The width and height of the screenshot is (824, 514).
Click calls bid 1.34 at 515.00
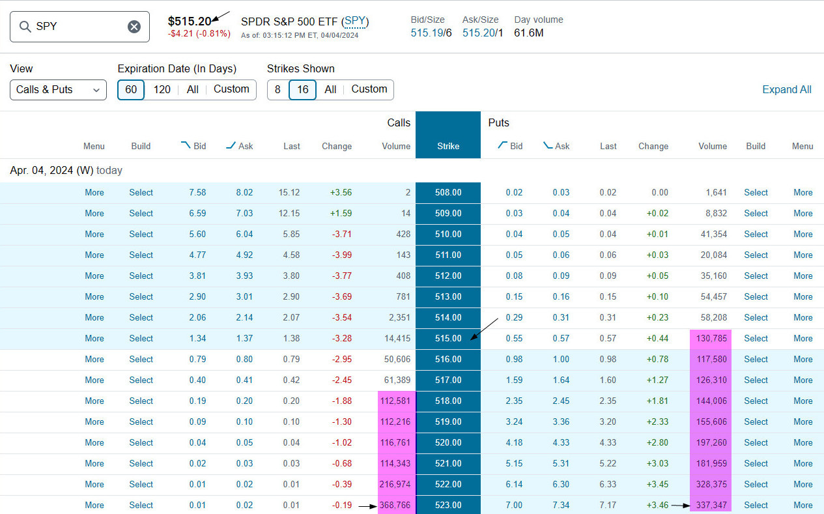point(197,339)
